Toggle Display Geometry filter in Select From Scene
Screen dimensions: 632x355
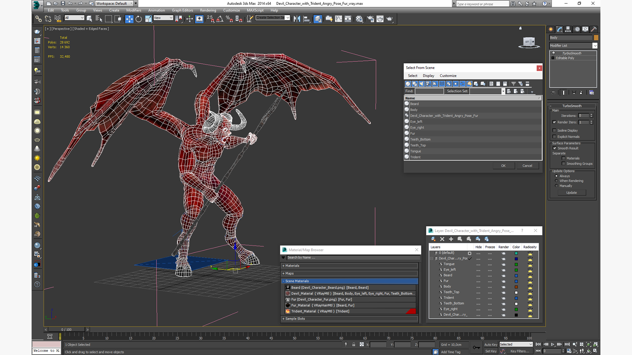408,84
